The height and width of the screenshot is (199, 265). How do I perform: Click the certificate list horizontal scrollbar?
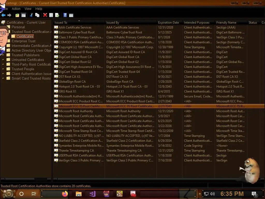pyautogui.click(x=159, y=179)
